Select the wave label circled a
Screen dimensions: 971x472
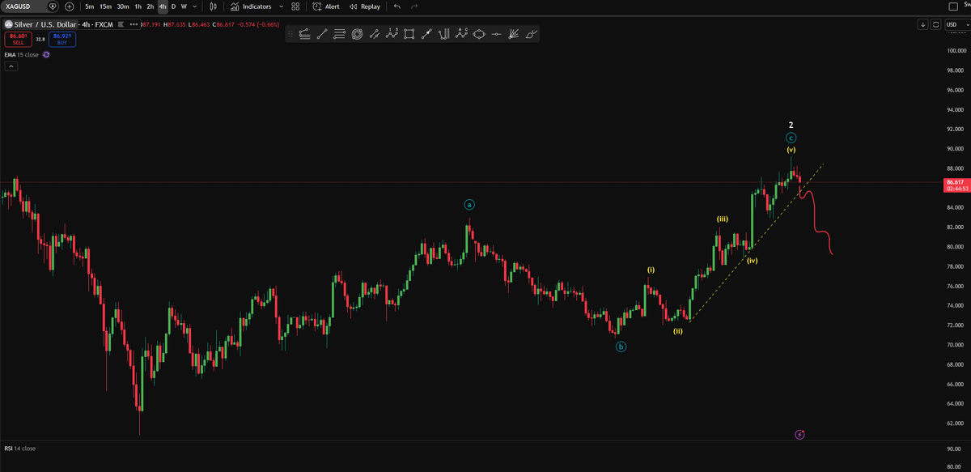pos(469,205)
